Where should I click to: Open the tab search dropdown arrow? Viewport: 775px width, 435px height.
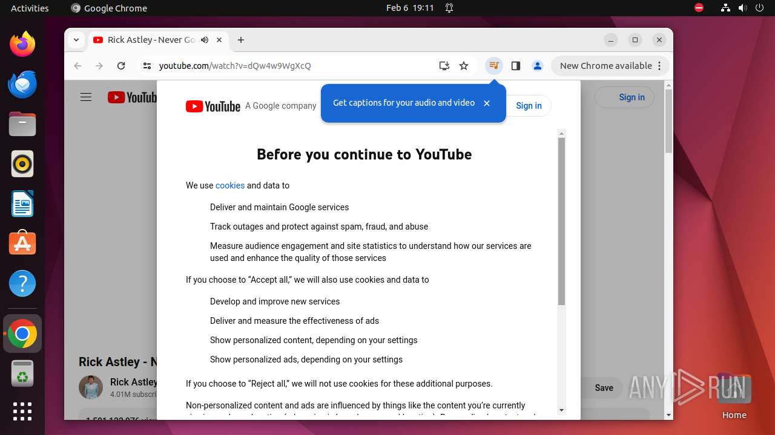tap(76, 40)
